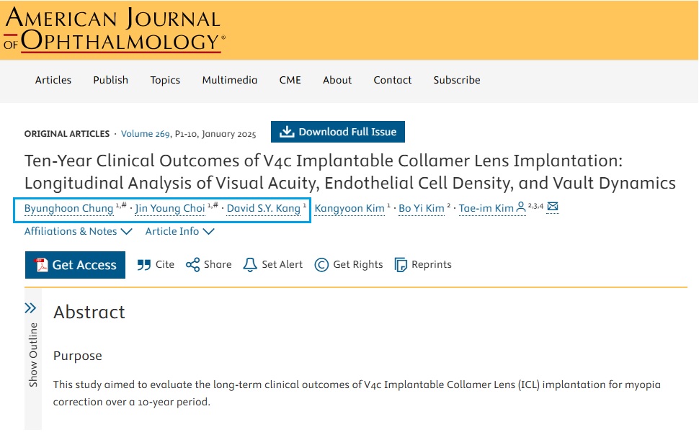Open the Topics menu
This screenshot has height=432, width=699.
tap(165, 80)
